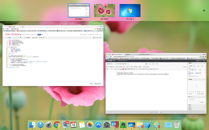The image size is (209, 130).
Task: Open Launchpad rocket icon in Dock
Action: click(x=49, y=125)
